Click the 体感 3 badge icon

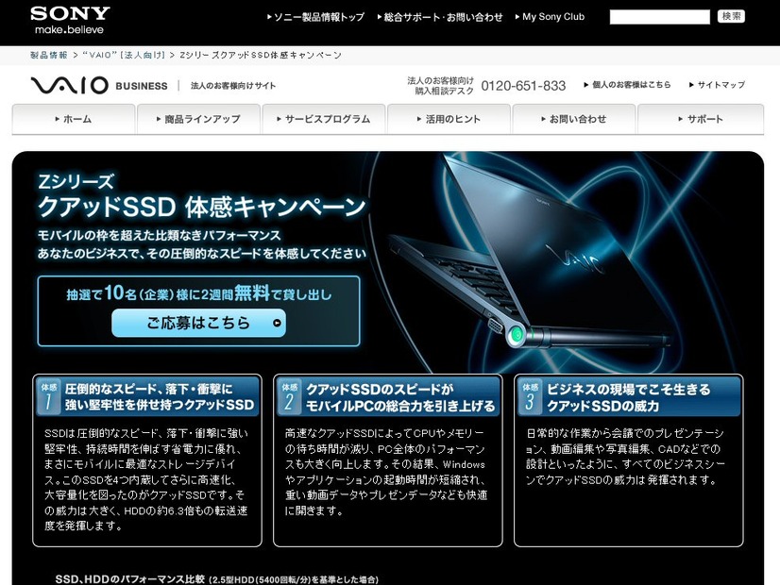531,396
